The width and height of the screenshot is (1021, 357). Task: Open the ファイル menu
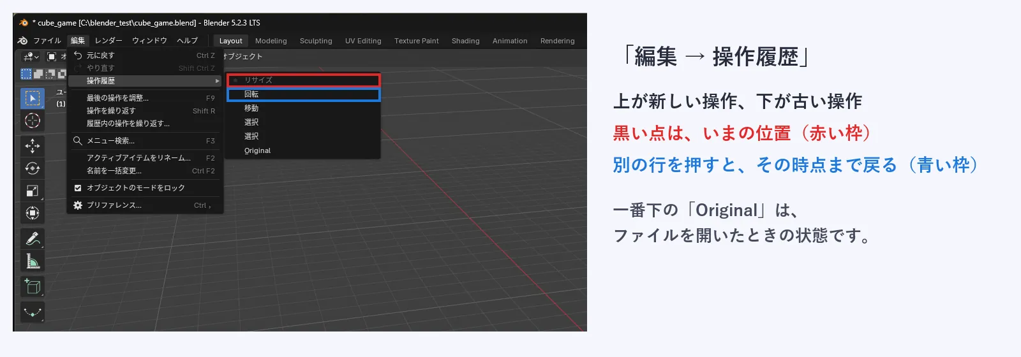click(x=47, y=40)
